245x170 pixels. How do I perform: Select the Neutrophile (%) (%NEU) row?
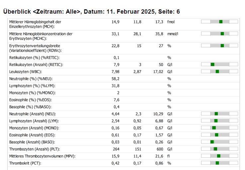(123, 79)
